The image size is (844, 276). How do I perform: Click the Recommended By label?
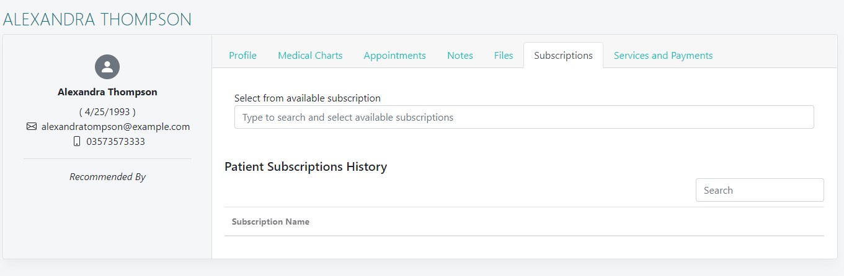coord(107,177)
